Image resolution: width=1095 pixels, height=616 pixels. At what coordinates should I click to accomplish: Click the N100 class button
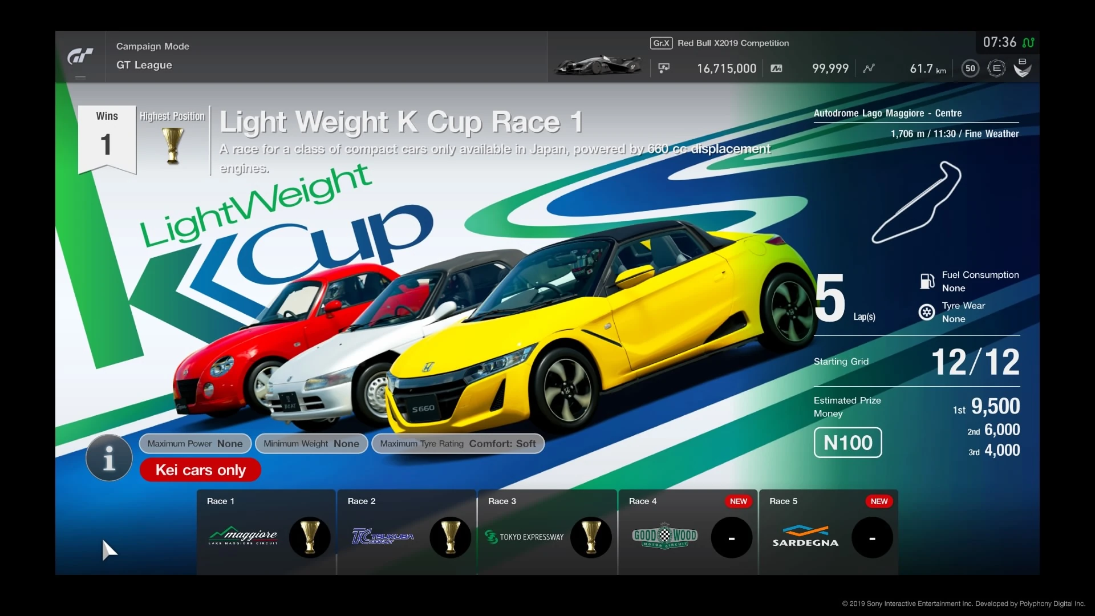pos(847,443)
